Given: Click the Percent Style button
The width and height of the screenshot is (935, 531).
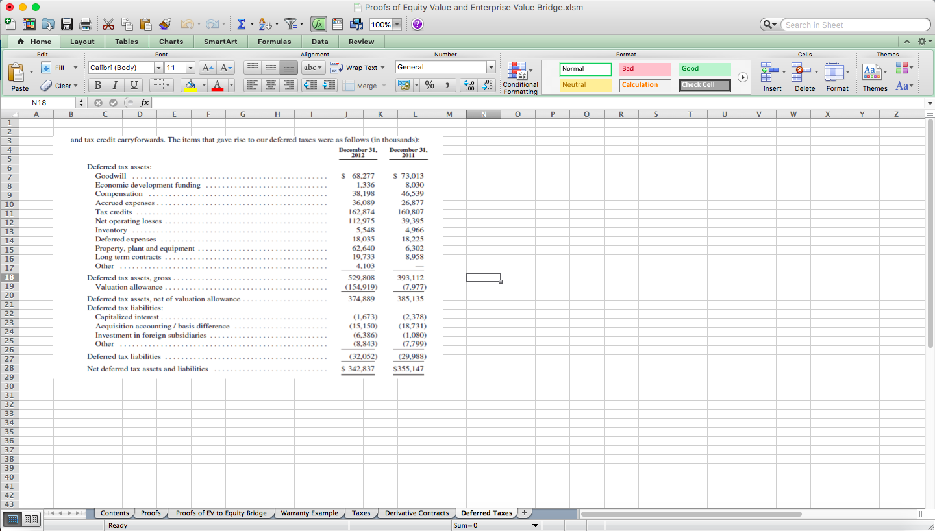Looking at the screenshot, I should (429, 85).
